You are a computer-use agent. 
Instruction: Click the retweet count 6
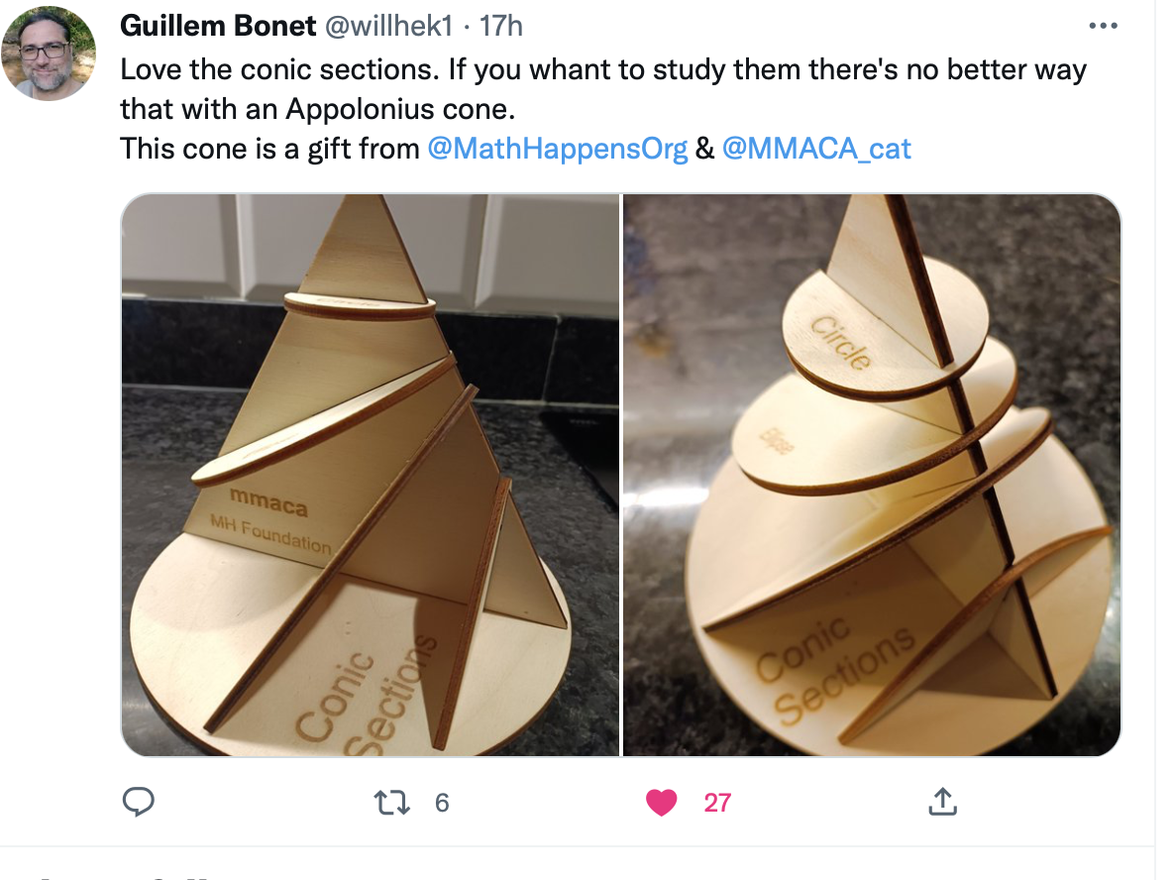[x=442, y=803]
